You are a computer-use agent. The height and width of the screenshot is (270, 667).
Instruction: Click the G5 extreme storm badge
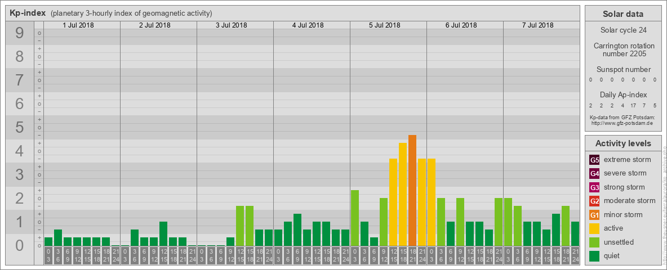click(x=594, y=160)
